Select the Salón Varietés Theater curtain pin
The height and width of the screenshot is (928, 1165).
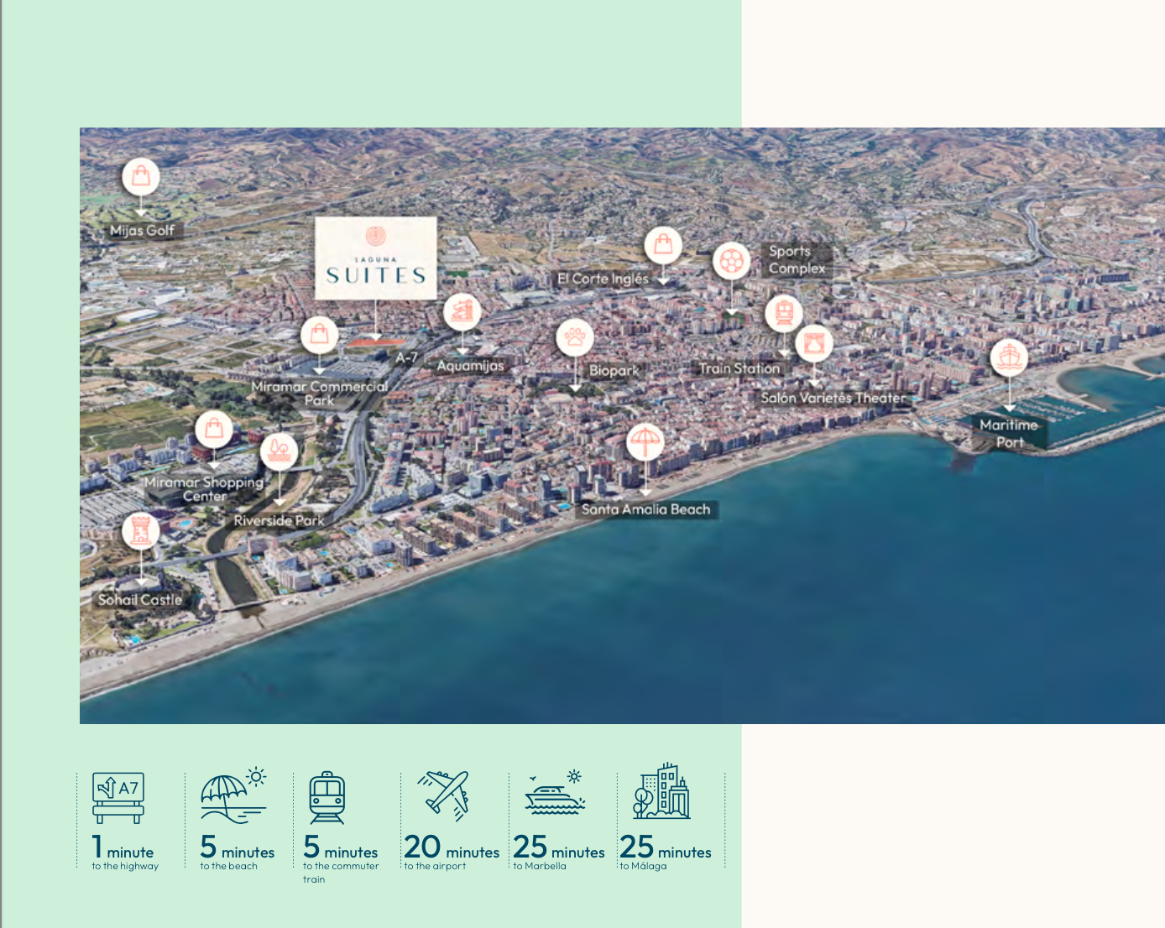coord(813,343)
